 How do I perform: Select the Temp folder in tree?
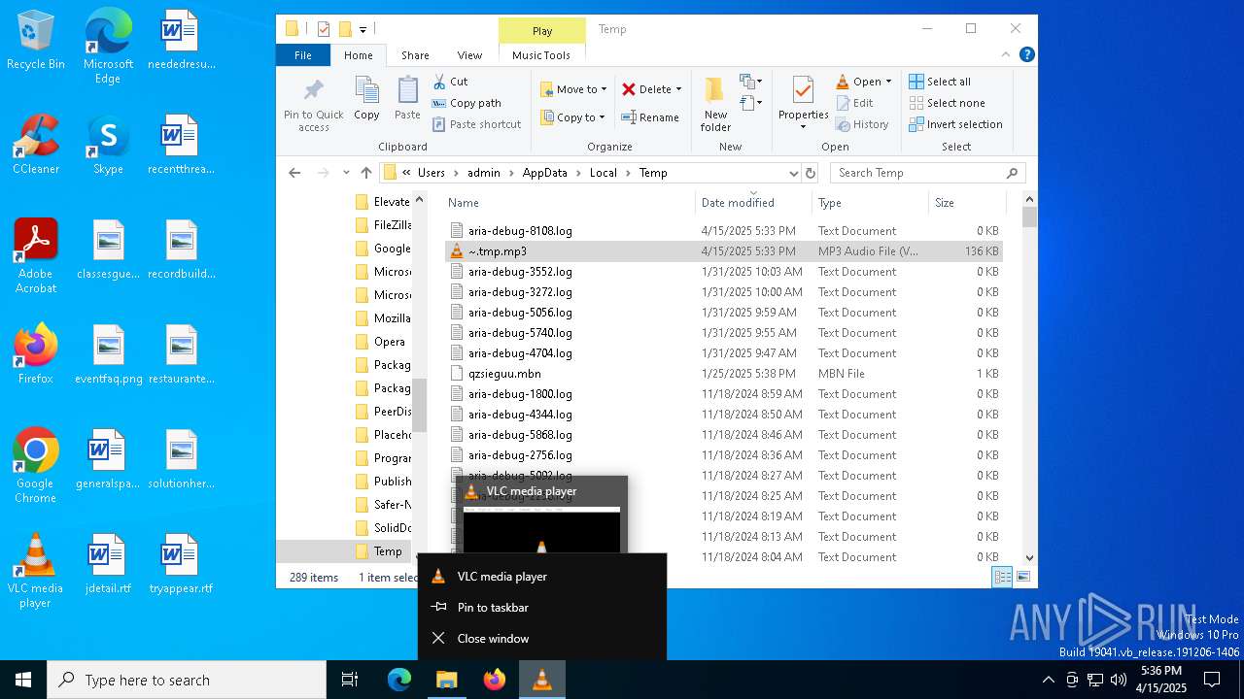379,551
